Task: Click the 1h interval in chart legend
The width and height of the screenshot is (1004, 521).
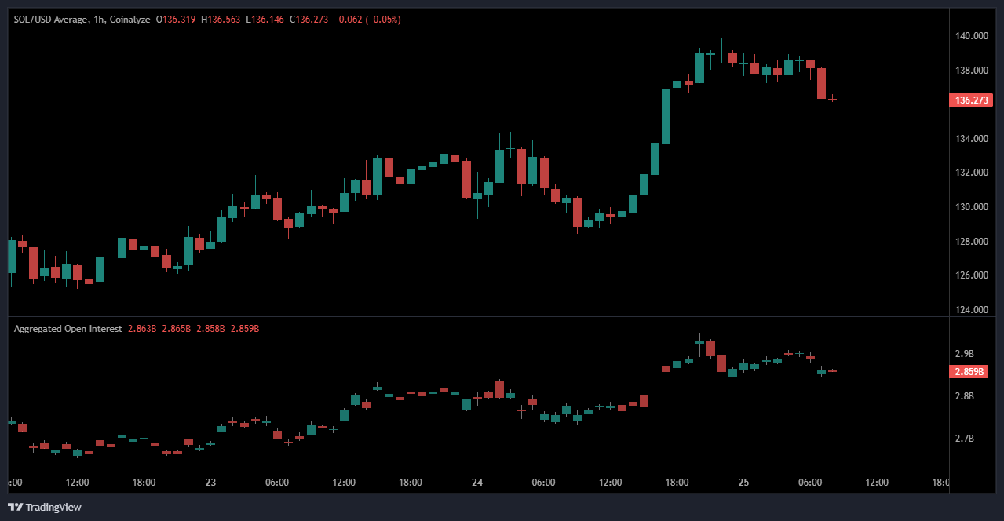Action: point(99,20)
